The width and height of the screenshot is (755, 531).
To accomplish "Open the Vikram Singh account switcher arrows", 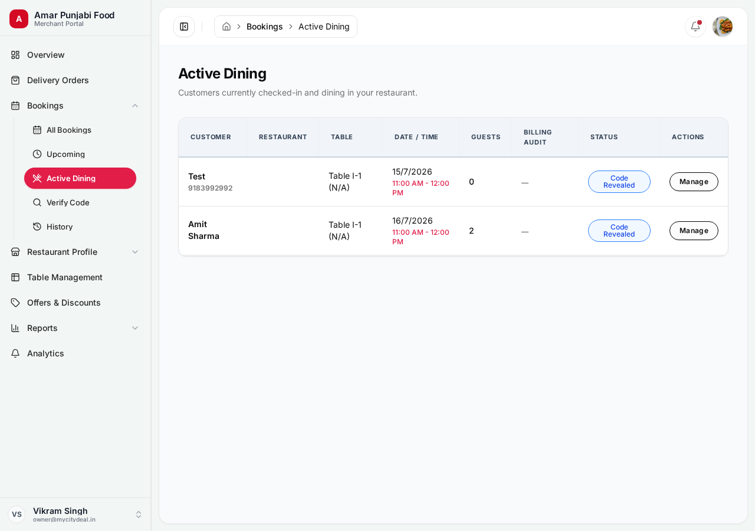I will tap(139, 514).
